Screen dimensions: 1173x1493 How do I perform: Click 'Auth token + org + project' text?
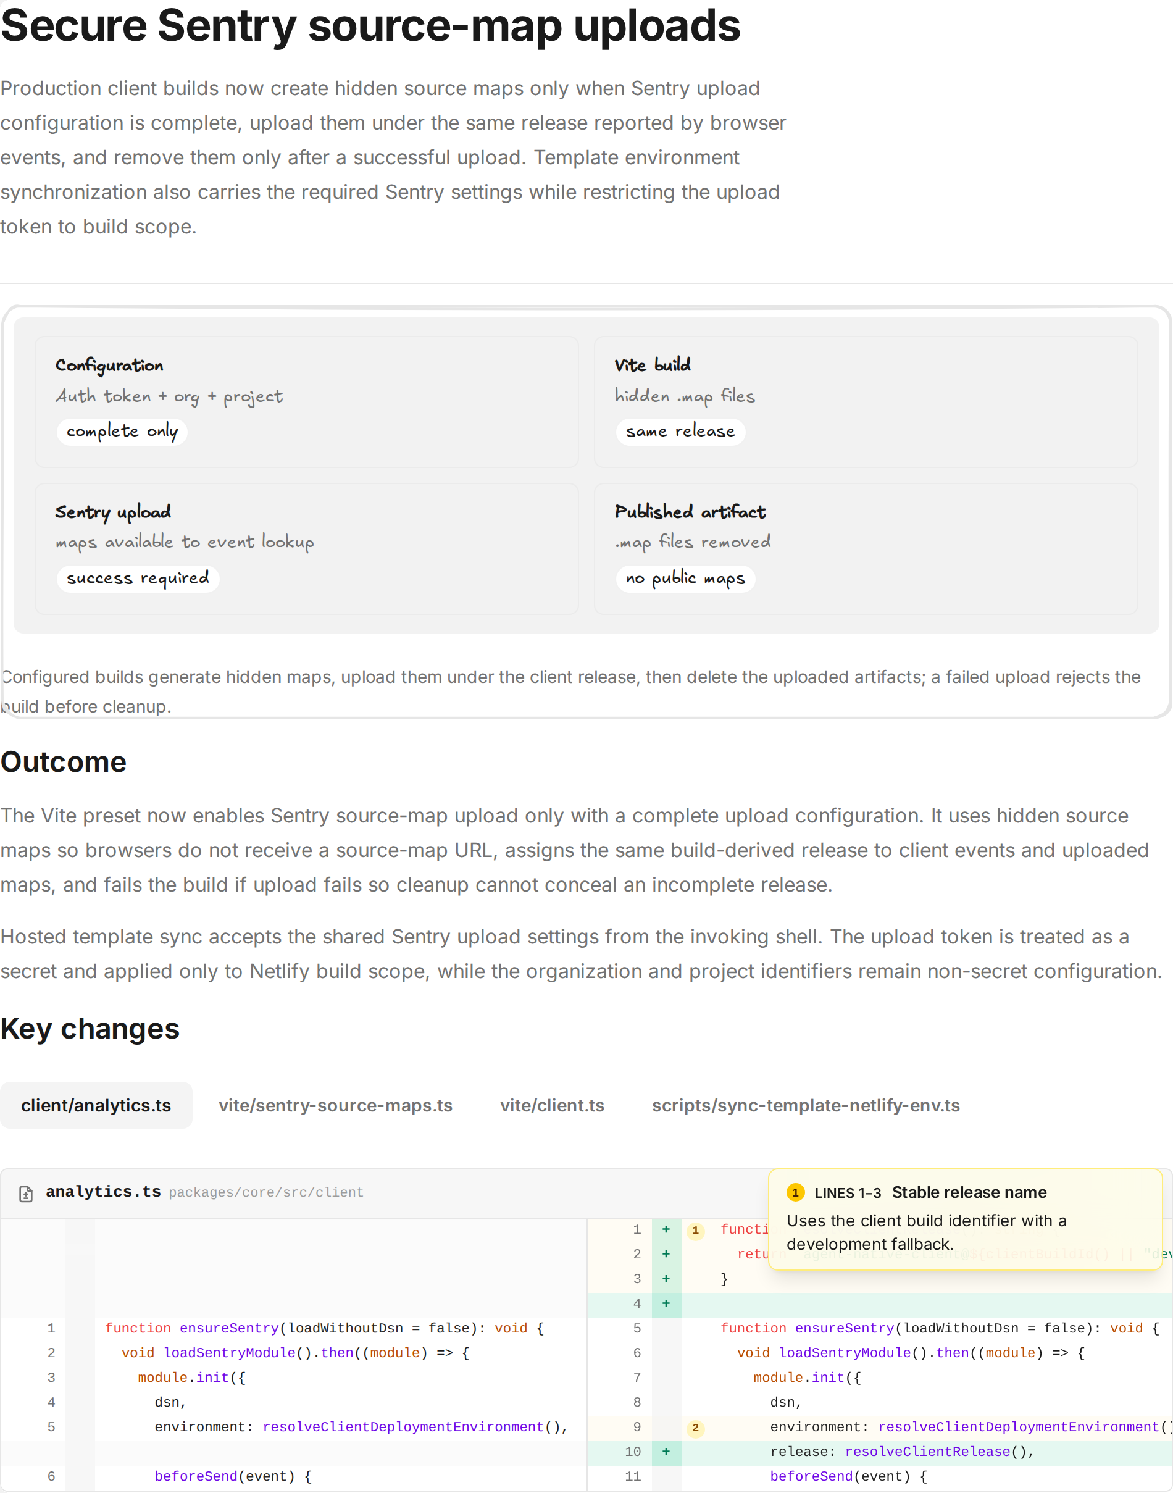[x=169, y=397]
